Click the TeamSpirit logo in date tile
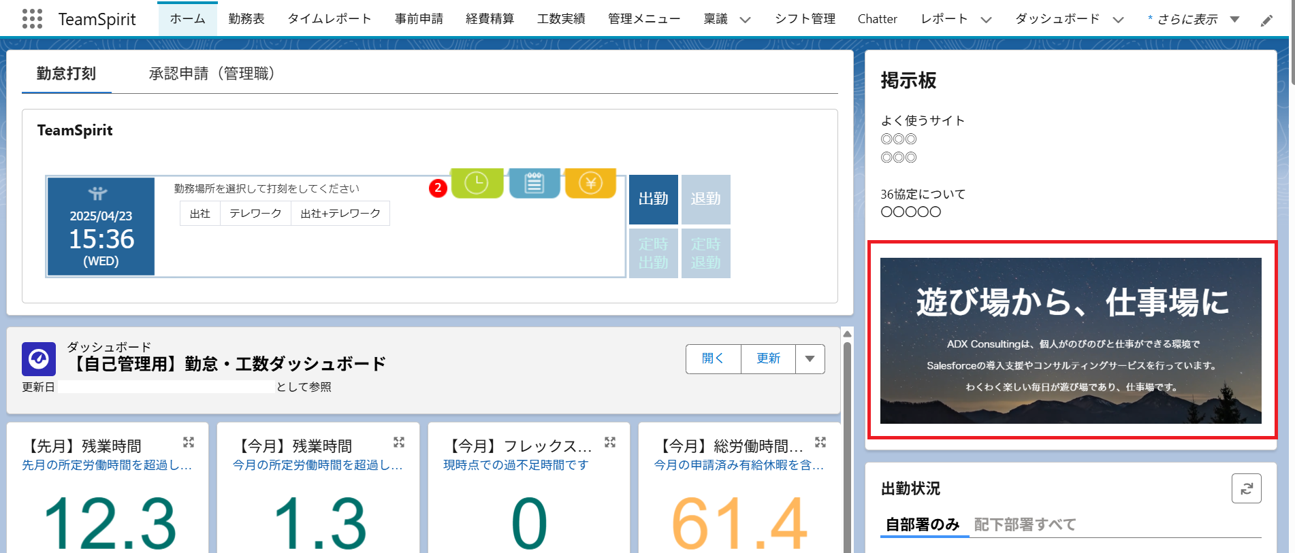This screenshot has height=553, width=1295. [x=98, y=193]
